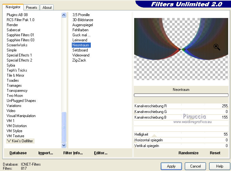Open the Editor... button
The image size is (231, 171).
tap(101, 153)
